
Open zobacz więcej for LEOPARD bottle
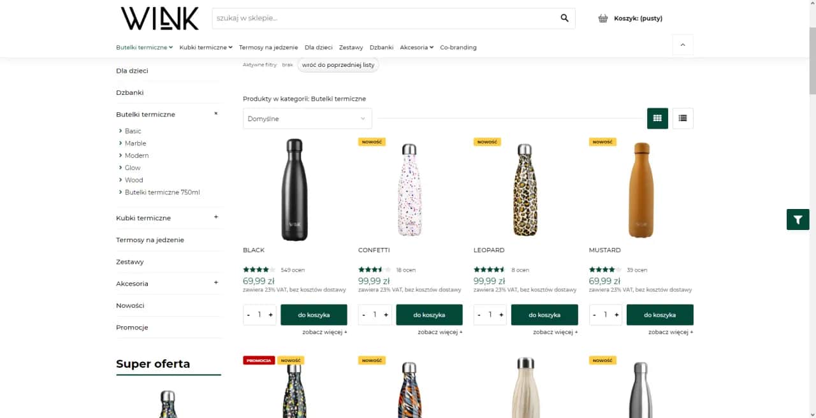tap(556, 332)
